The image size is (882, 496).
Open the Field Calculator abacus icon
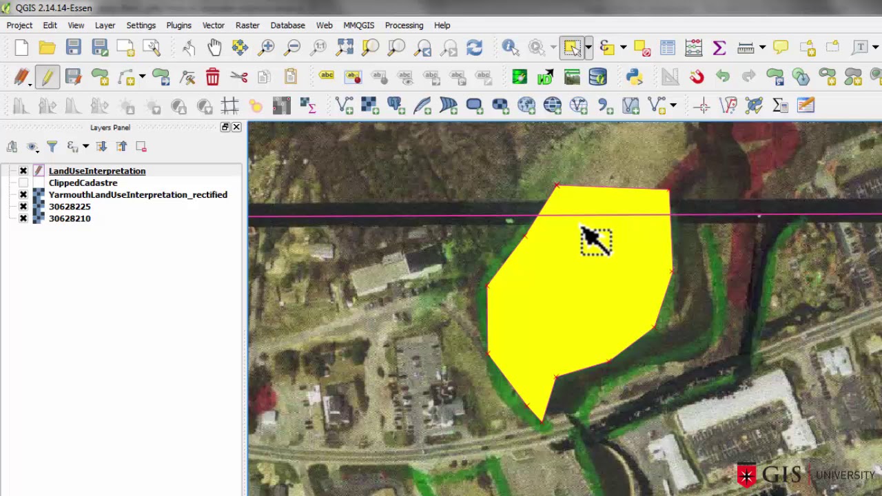(x=693, y=48)
